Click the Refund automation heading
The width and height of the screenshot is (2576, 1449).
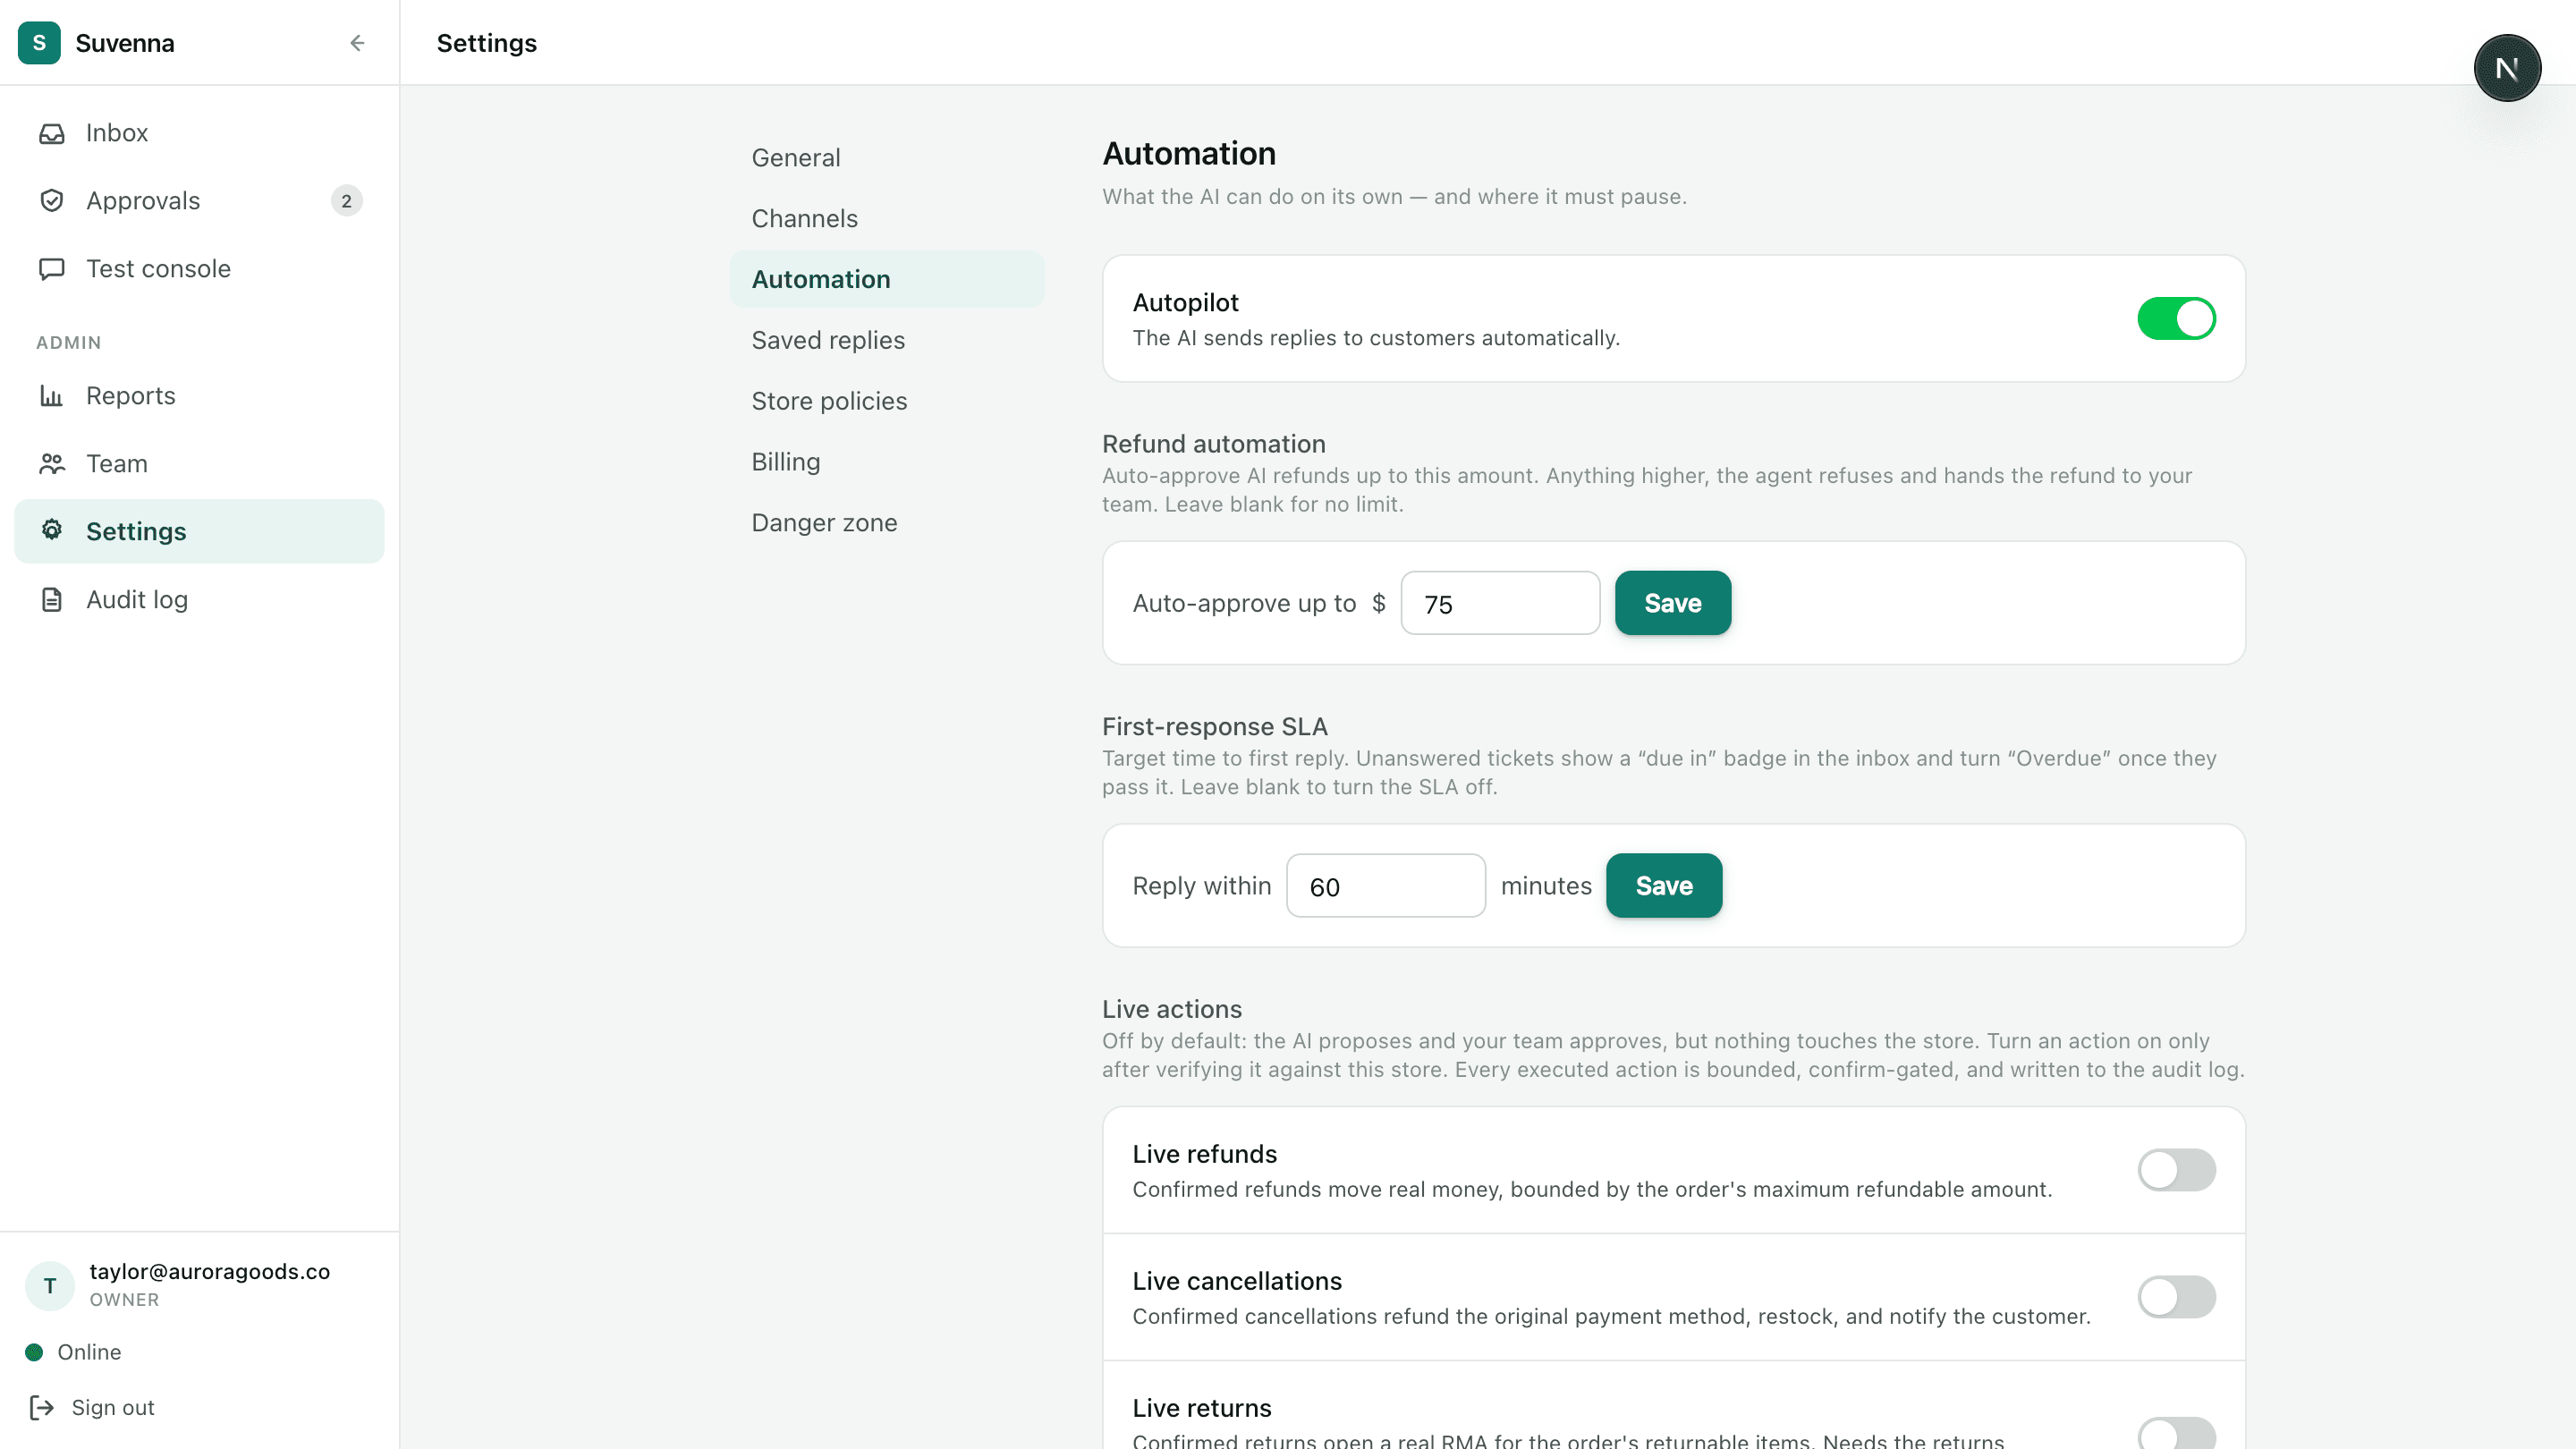(1214, 444)
